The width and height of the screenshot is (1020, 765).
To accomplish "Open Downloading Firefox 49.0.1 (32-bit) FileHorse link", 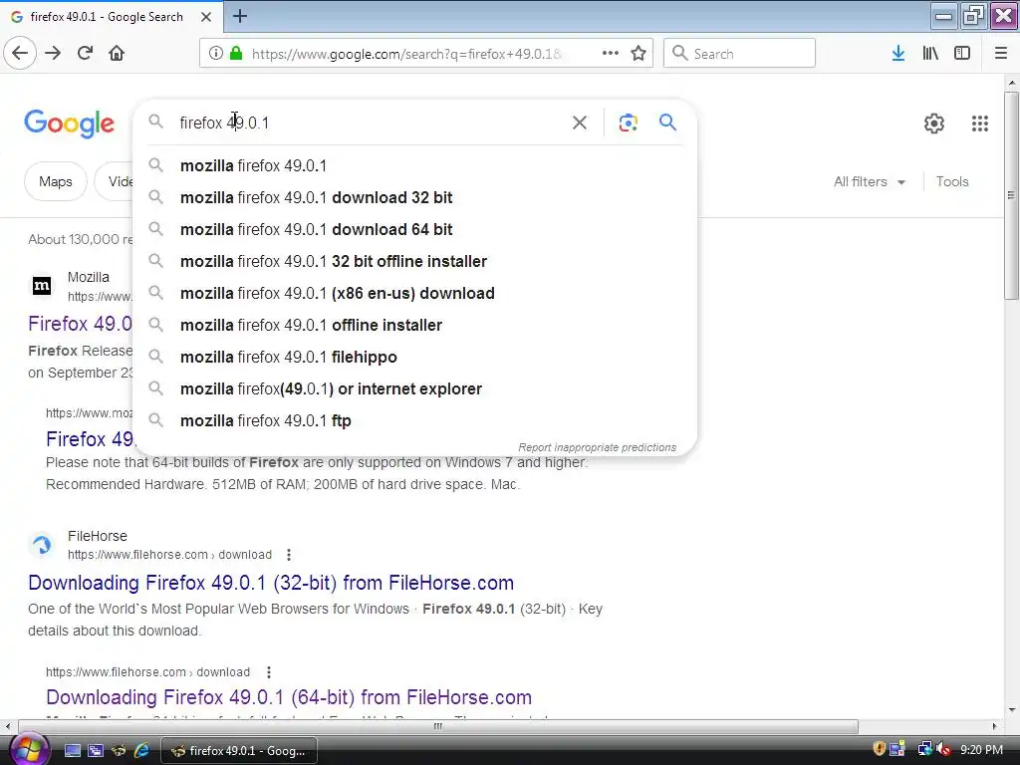I will pos(271,583).
